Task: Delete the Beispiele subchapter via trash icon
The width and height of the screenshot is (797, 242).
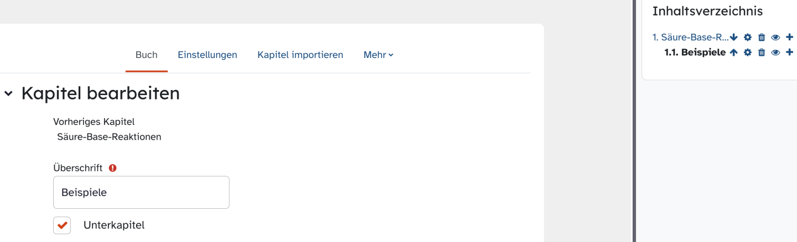Action: coord(762,52)
